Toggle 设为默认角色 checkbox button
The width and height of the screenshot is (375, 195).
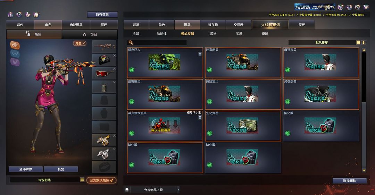[x=101, y=180]
